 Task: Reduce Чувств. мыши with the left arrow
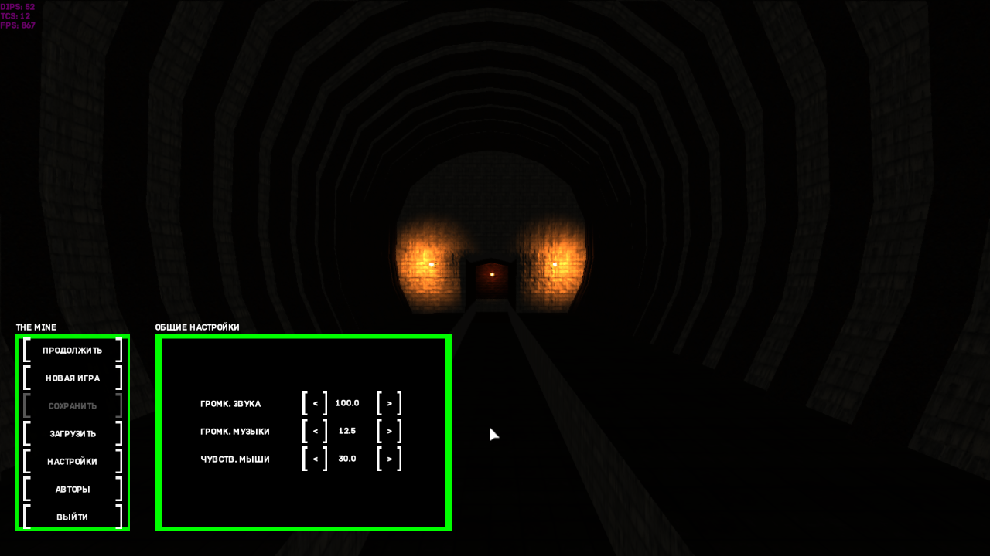[315, 459]
